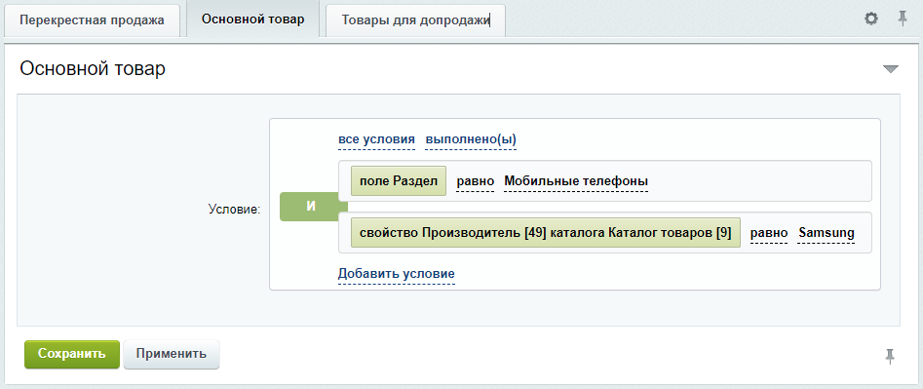Select the поле Раздел condition block

399,181
